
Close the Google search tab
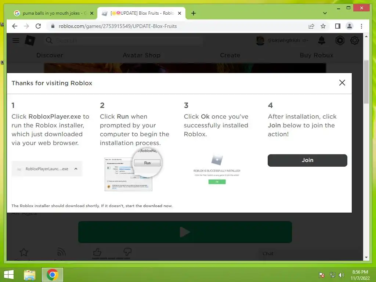[x=91, y=14]
